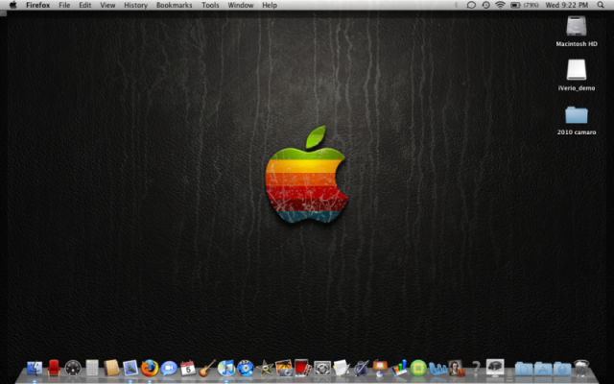This screenshot has height=384, width=614.
Task: Open the quill and ink dock icon
Action: pos(361,369)
